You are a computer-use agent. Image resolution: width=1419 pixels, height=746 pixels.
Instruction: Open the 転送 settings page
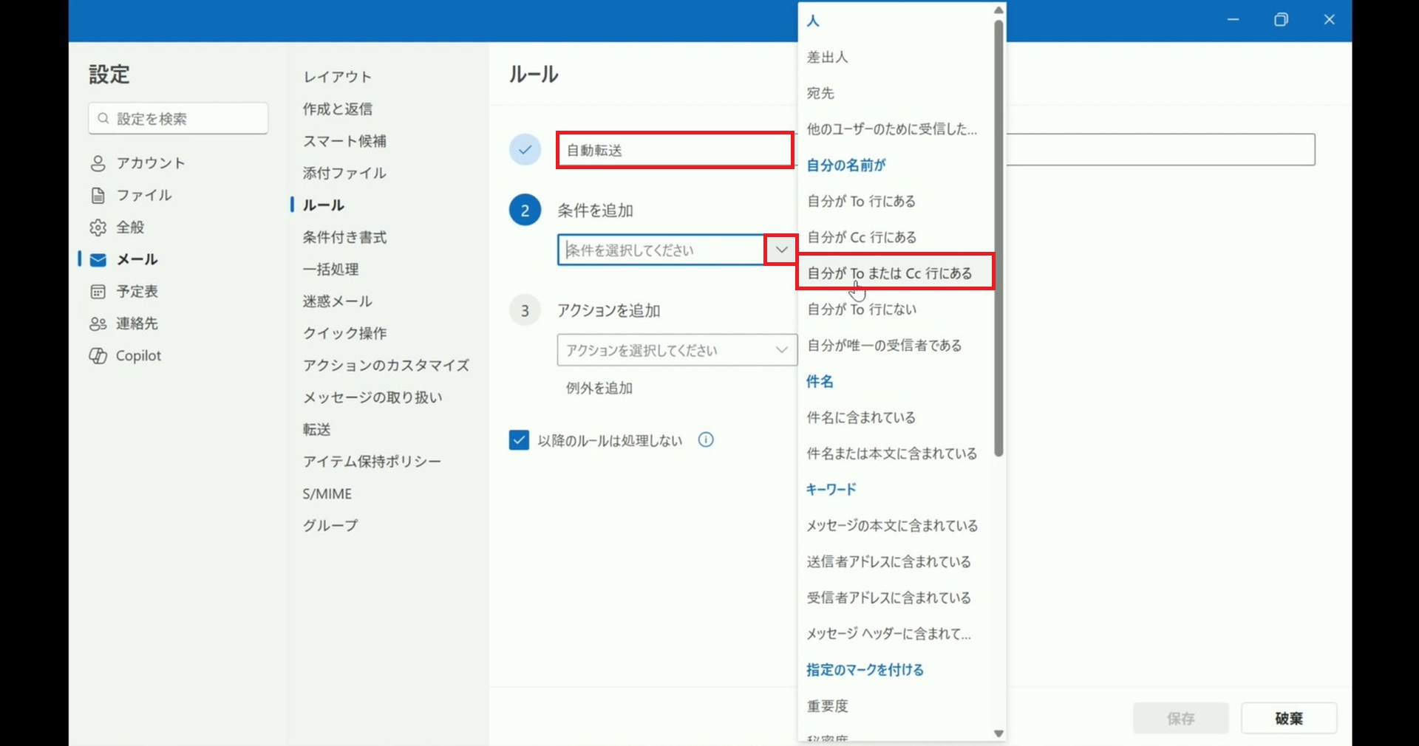pos(316,430)
